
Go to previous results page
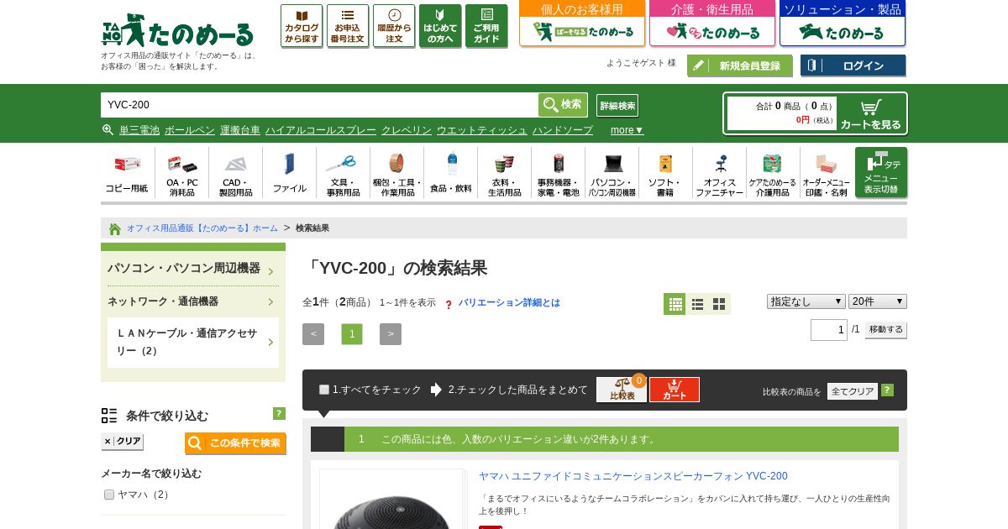pos(313,334)
